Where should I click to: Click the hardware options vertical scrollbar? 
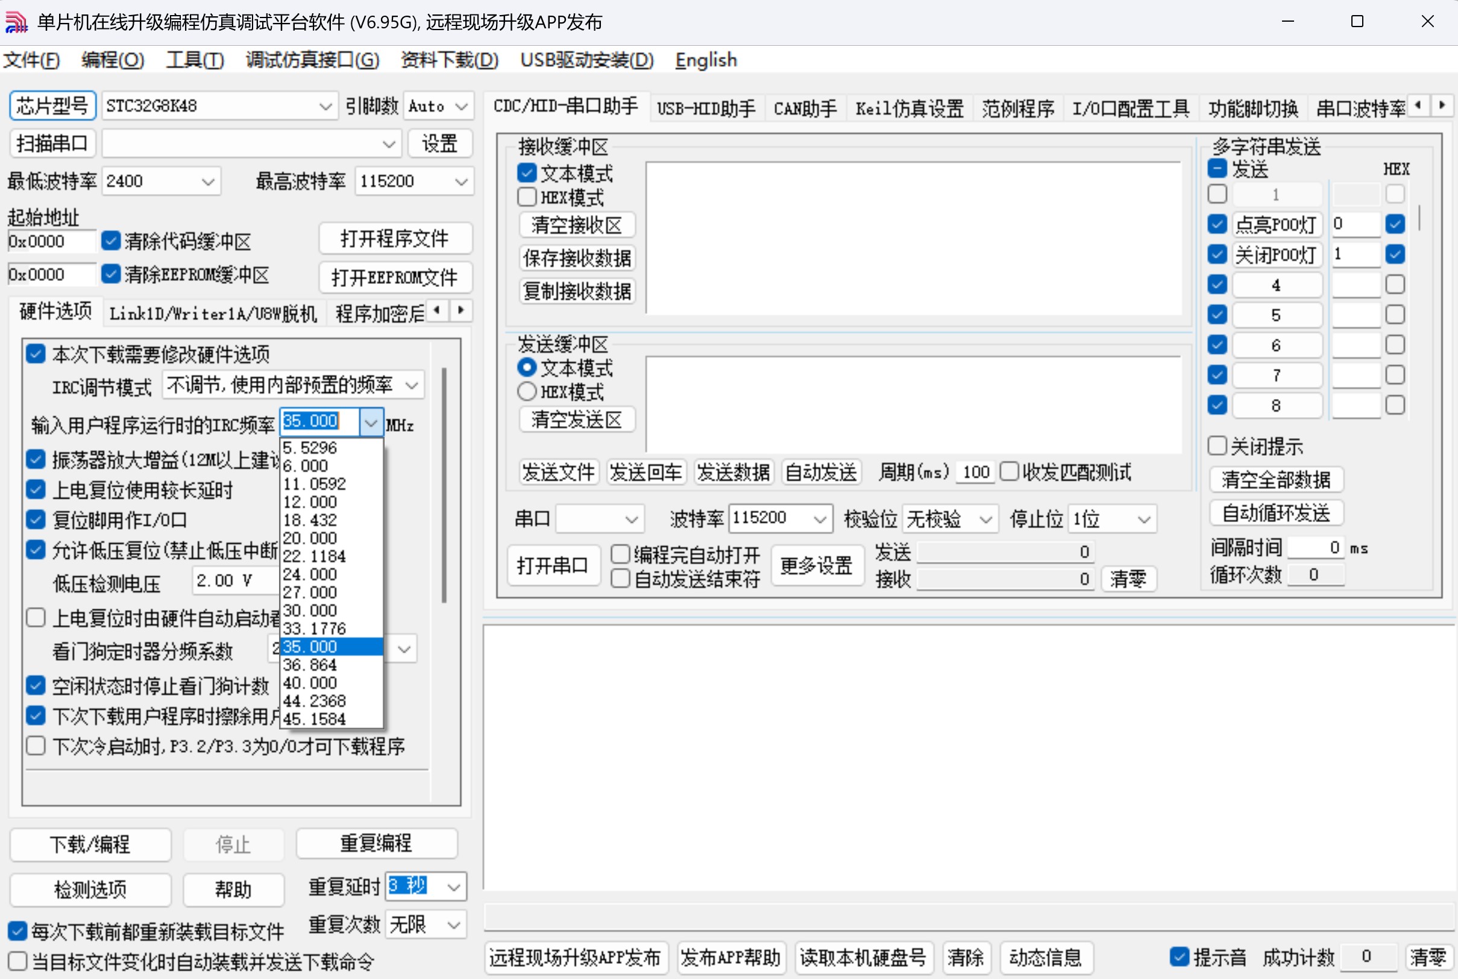click(x=444, y=485)
